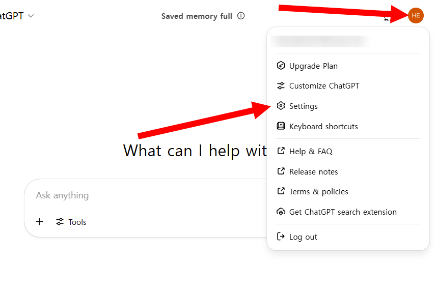Select Upgrade Plan from the menu
The width and height of the screenshot is (436, 292).
click(x=348, y=66)
